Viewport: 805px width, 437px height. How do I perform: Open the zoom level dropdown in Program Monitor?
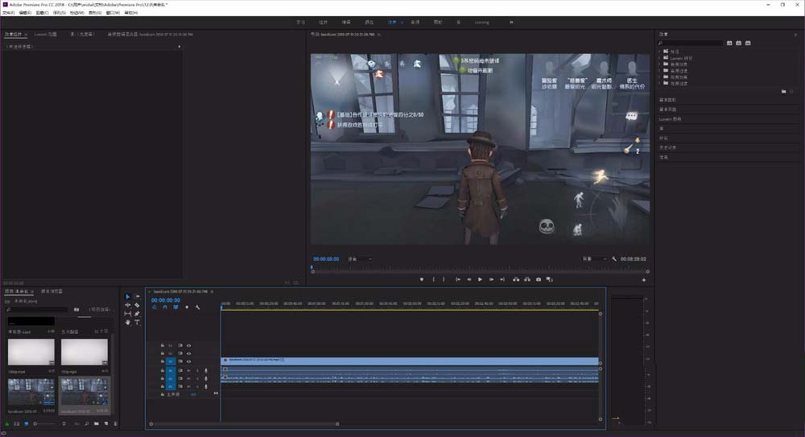tap(360, 259)
